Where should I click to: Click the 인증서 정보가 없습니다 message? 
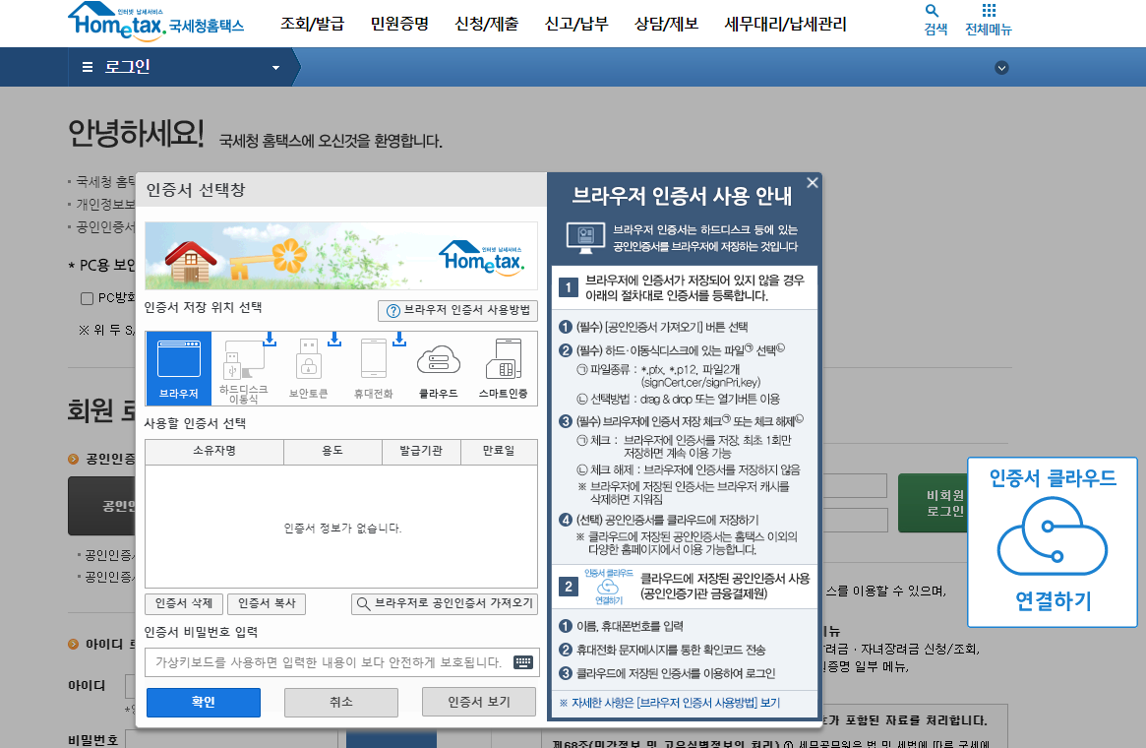pyautogui.click(x=342, y=528)
